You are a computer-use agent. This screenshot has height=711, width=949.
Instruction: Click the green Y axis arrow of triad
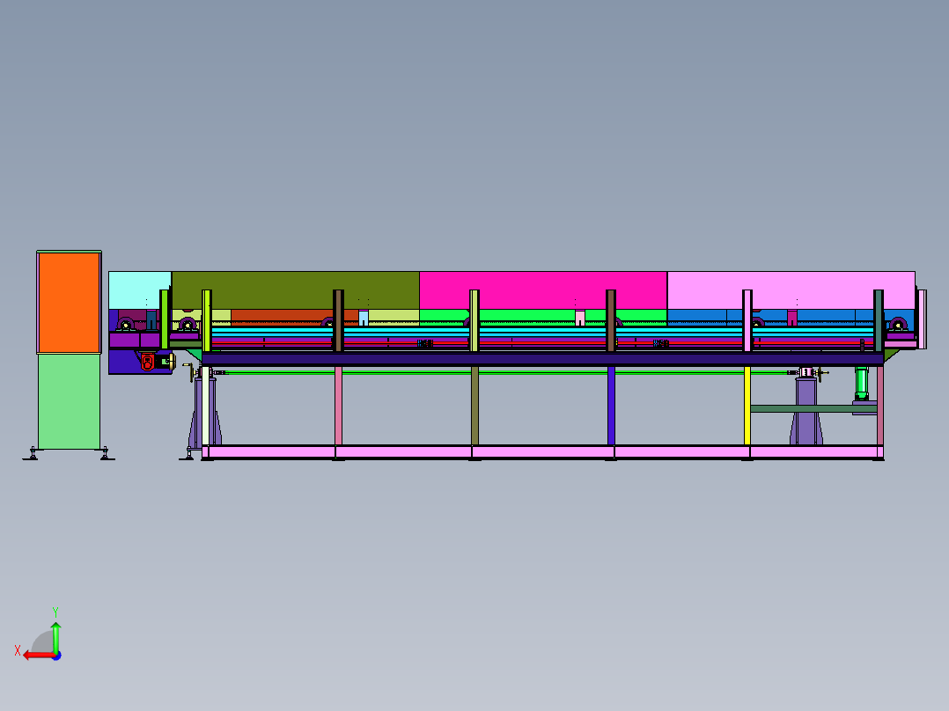55,636
